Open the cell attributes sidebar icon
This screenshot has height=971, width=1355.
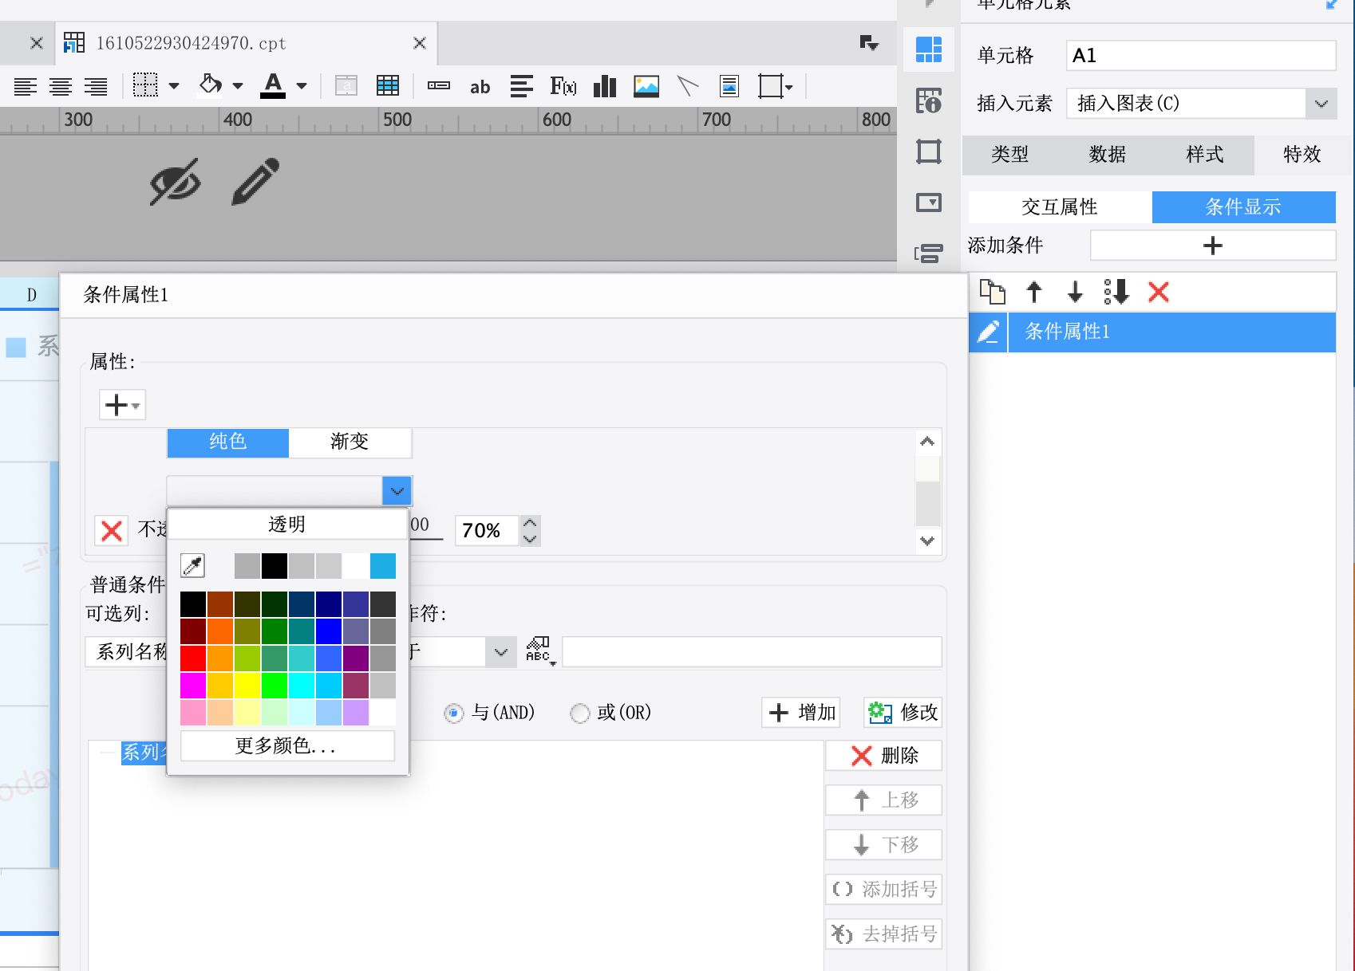pos(929,100)
